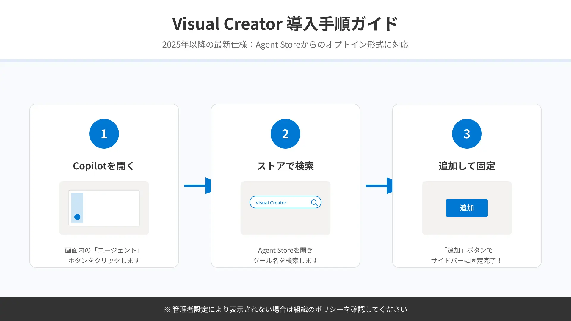This screenshot has width=571, height=321.
Task: Click the blue agent dot in sidebar mockup
Action: (77, 217)
